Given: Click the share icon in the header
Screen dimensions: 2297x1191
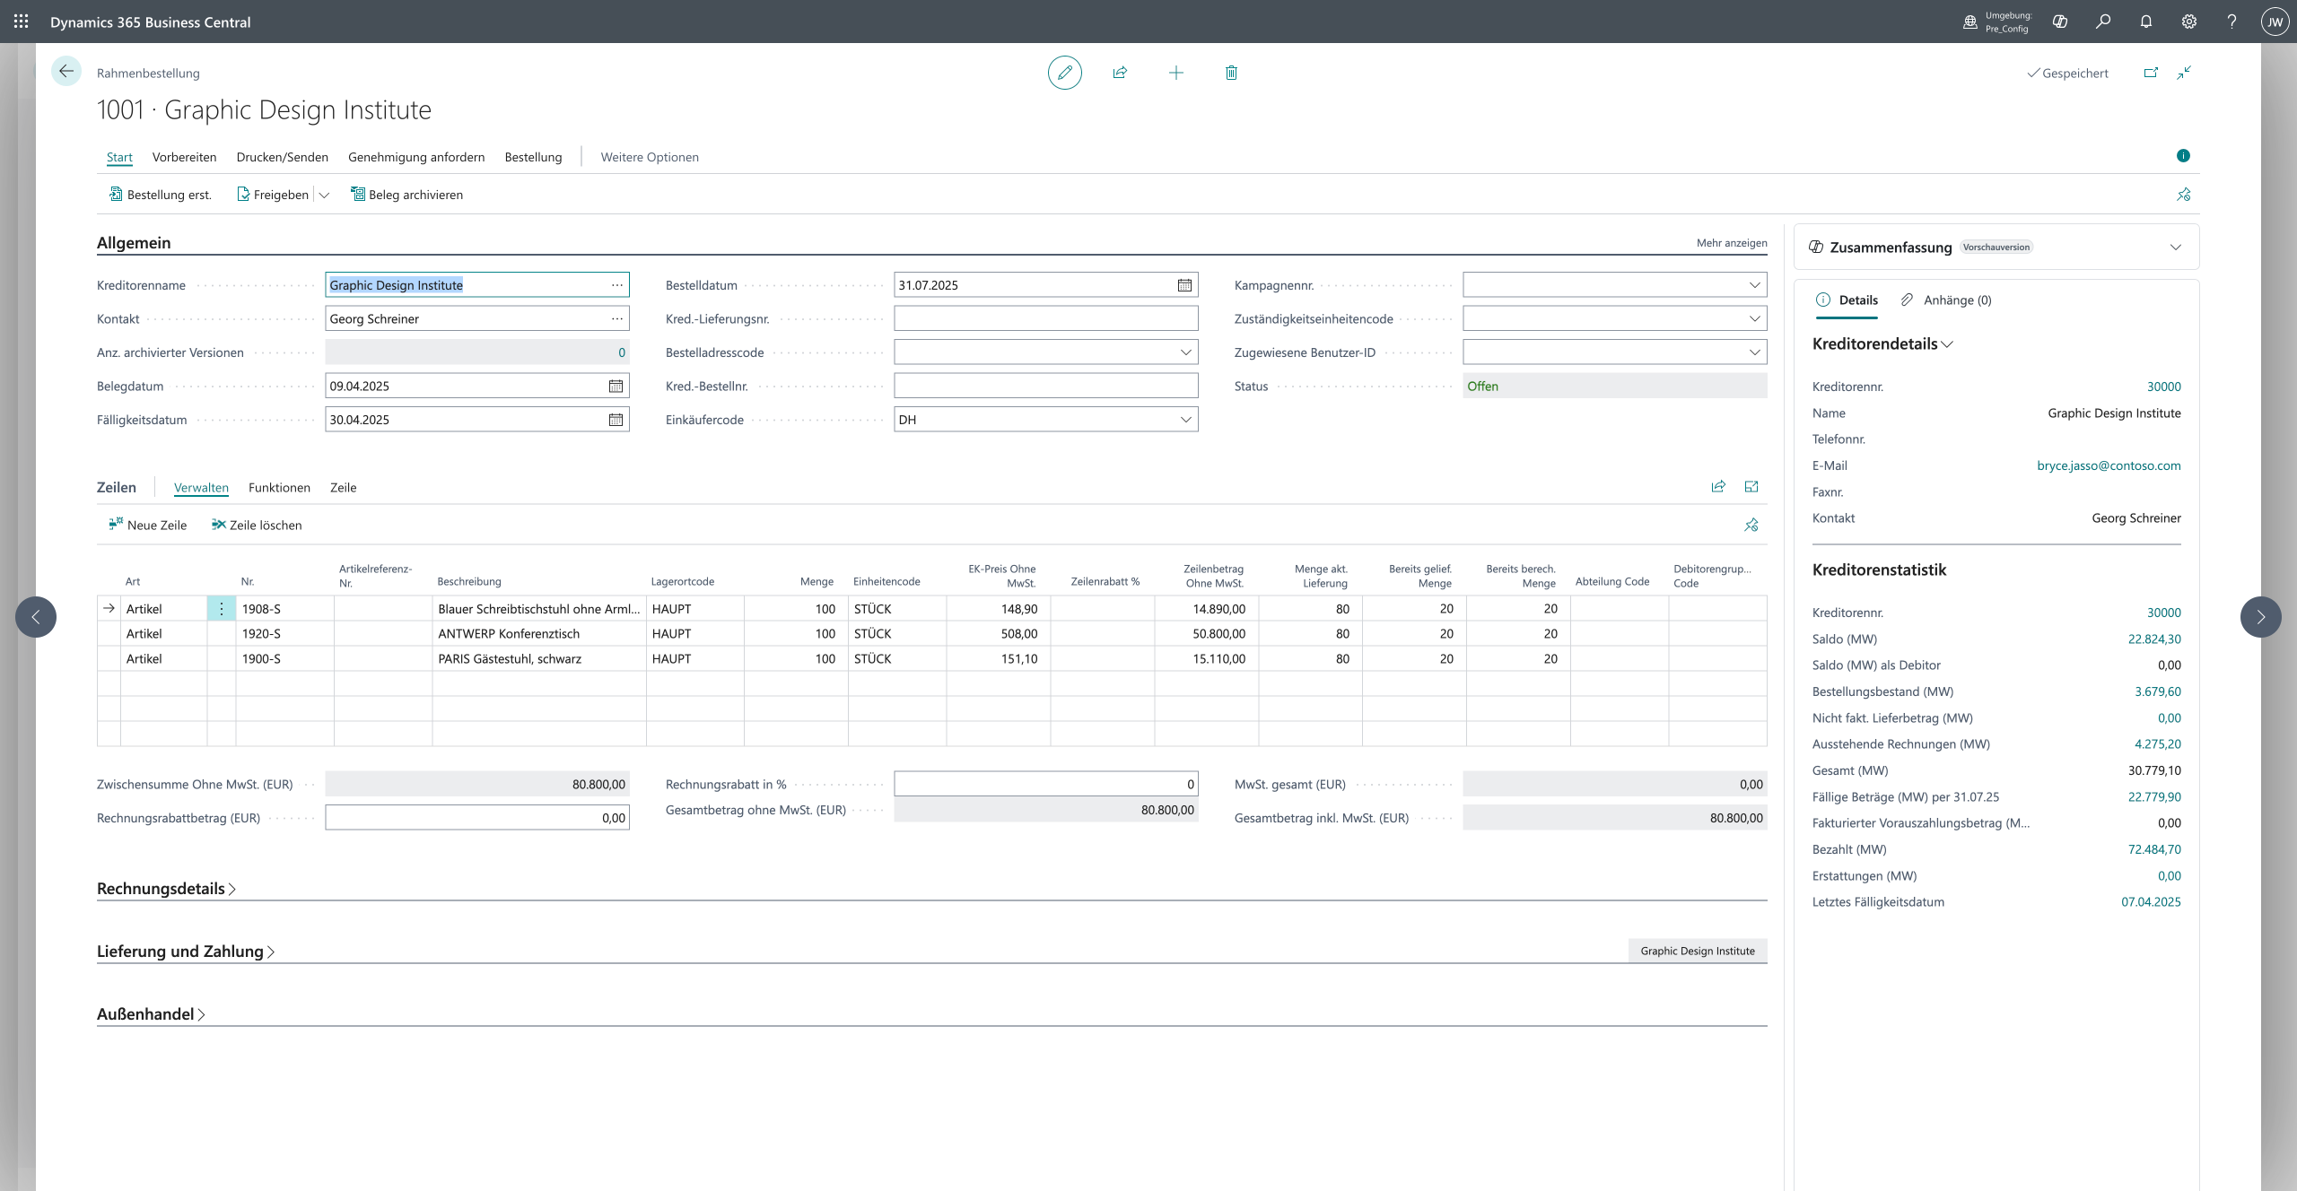Looking at the screenshot, I should point(1120,73).
